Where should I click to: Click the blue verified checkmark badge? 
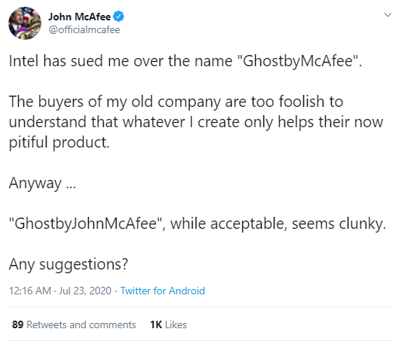click(x=118, y=17)
